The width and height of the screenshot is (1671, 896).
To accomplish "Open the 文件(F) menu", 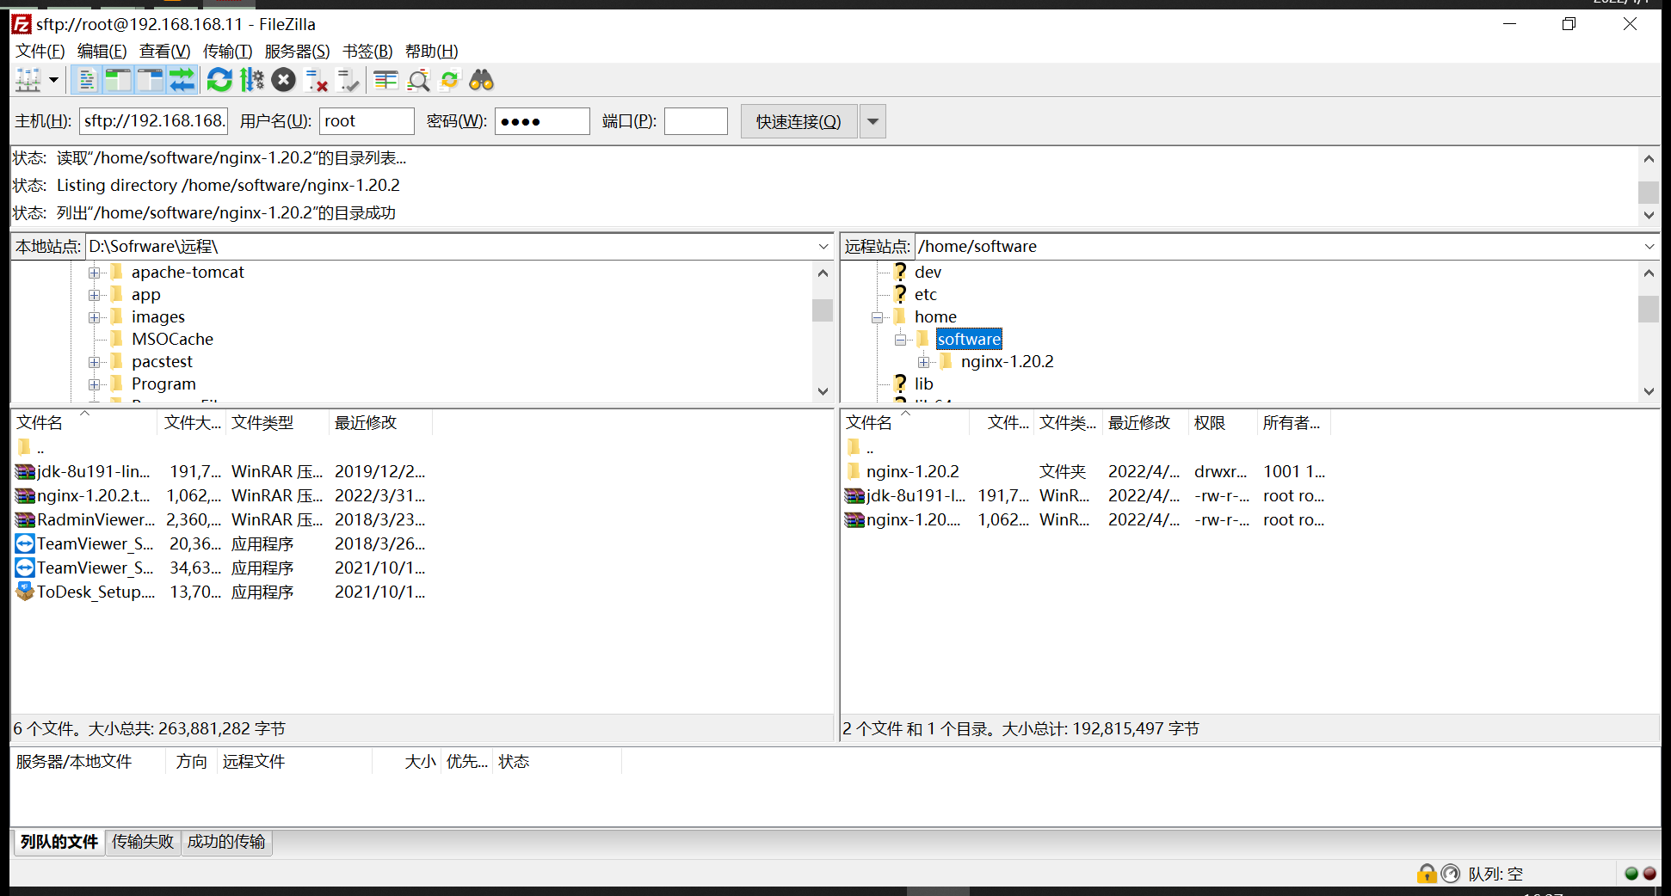I will click(40, 52).
